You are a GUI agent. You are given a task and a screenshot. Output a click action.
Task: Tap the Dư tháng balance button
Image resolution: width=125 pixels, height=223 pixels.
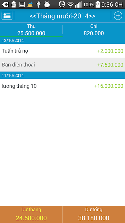[x=31, y=215]
